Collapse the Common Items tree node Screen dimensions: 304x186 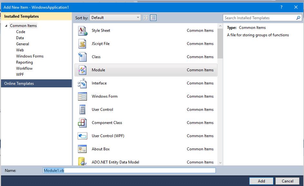pos(6,25)
